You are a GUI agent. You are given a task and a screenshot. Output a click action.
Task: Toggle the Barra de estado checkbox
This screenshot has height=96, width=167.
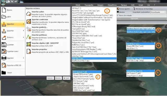coord(118,15)
